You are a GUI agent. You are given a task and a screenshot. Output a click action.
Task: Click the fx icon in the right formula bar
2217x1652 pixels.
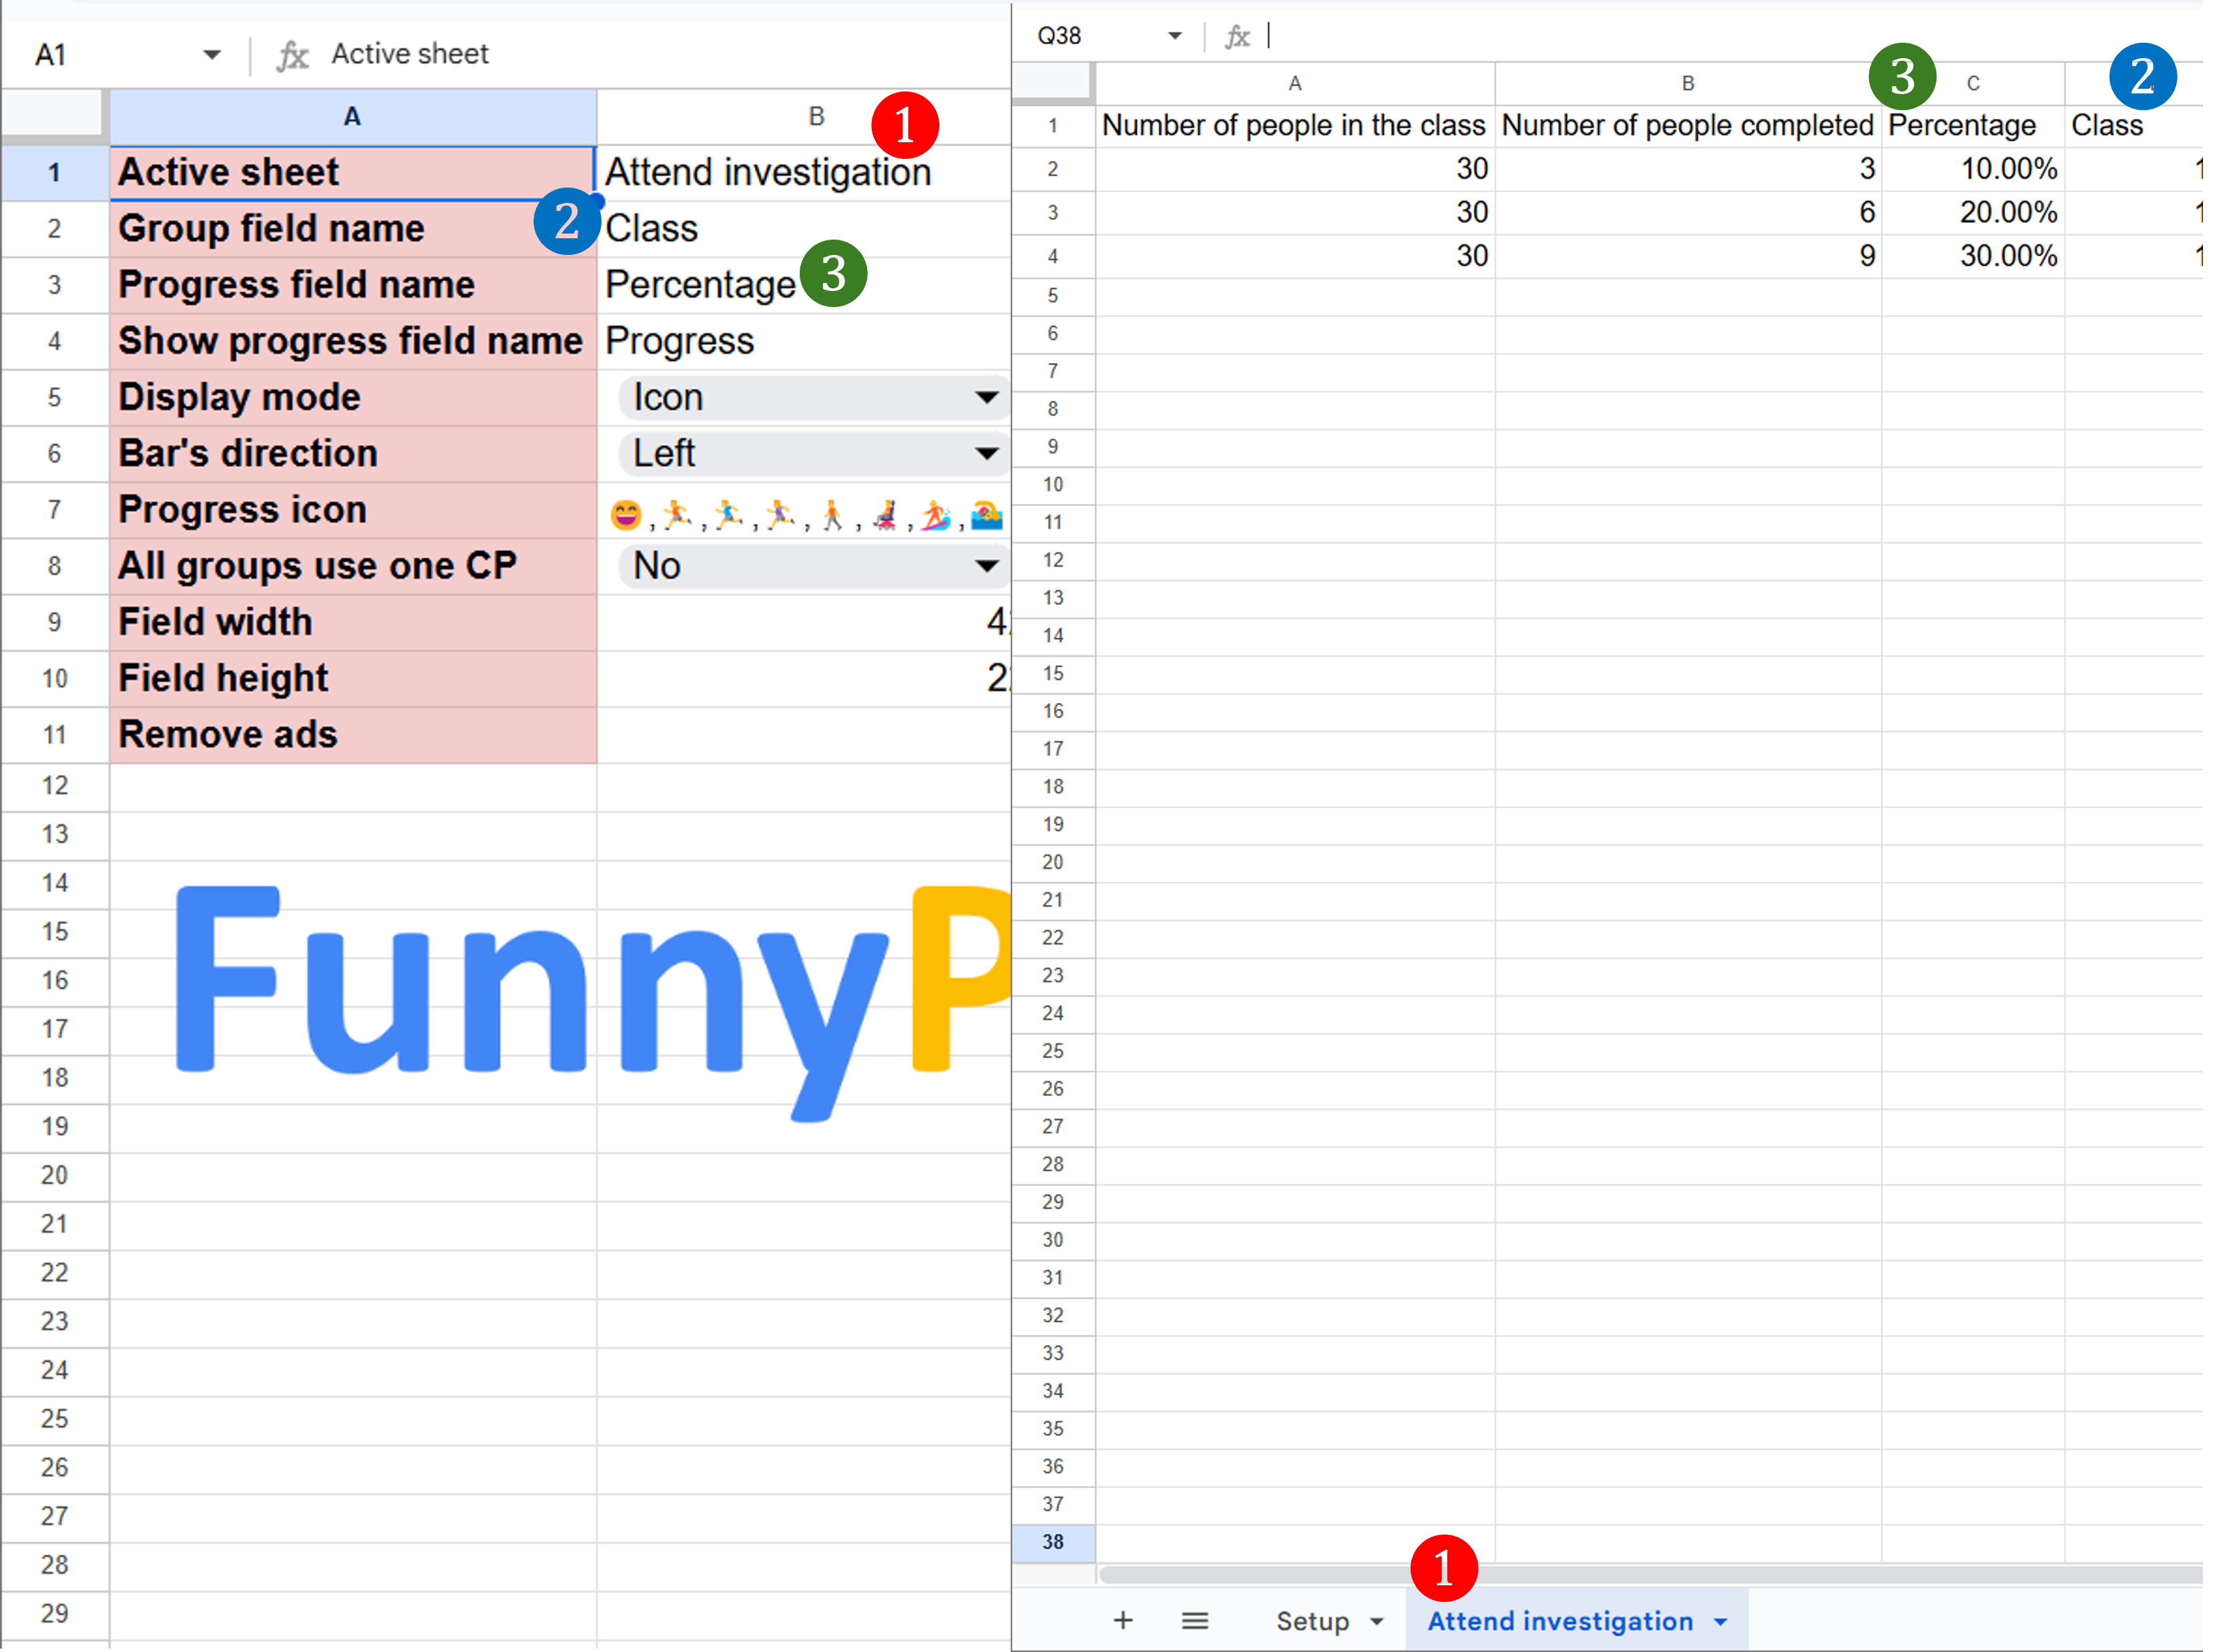click(x=1238, y=37)
